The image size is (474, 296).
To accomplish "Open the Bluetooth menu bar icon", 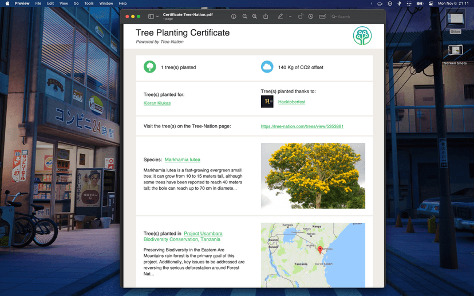I will 399,3.
